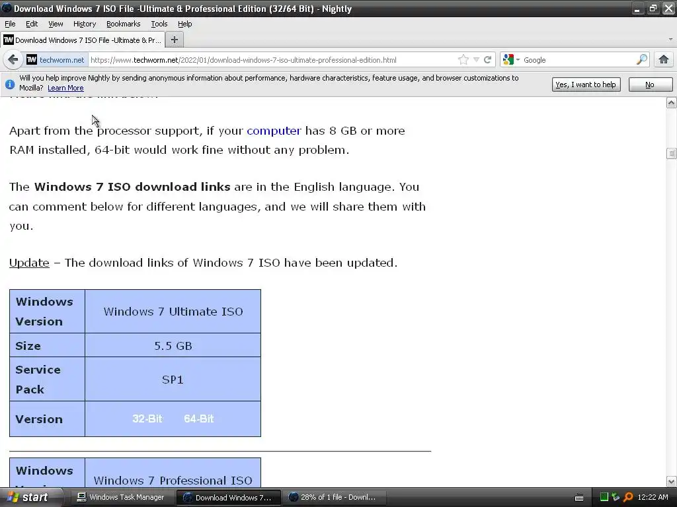Click the green Task Manager tray icon
Screen dimensions: 677x507
(604, 497)
